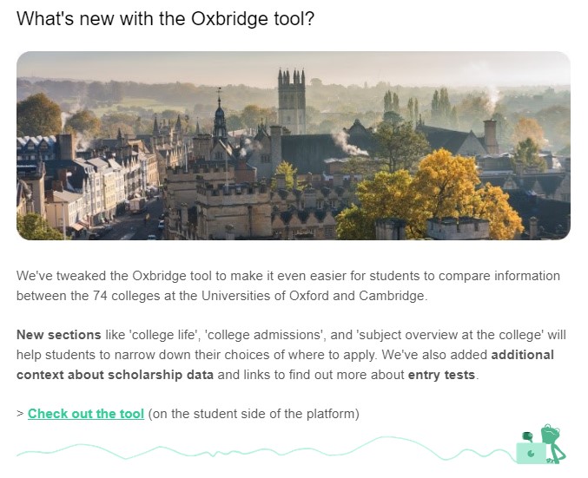Screen dimensions: 588x478
Task: Click the green frog mascot illustration
Action: tap(552, 443)
